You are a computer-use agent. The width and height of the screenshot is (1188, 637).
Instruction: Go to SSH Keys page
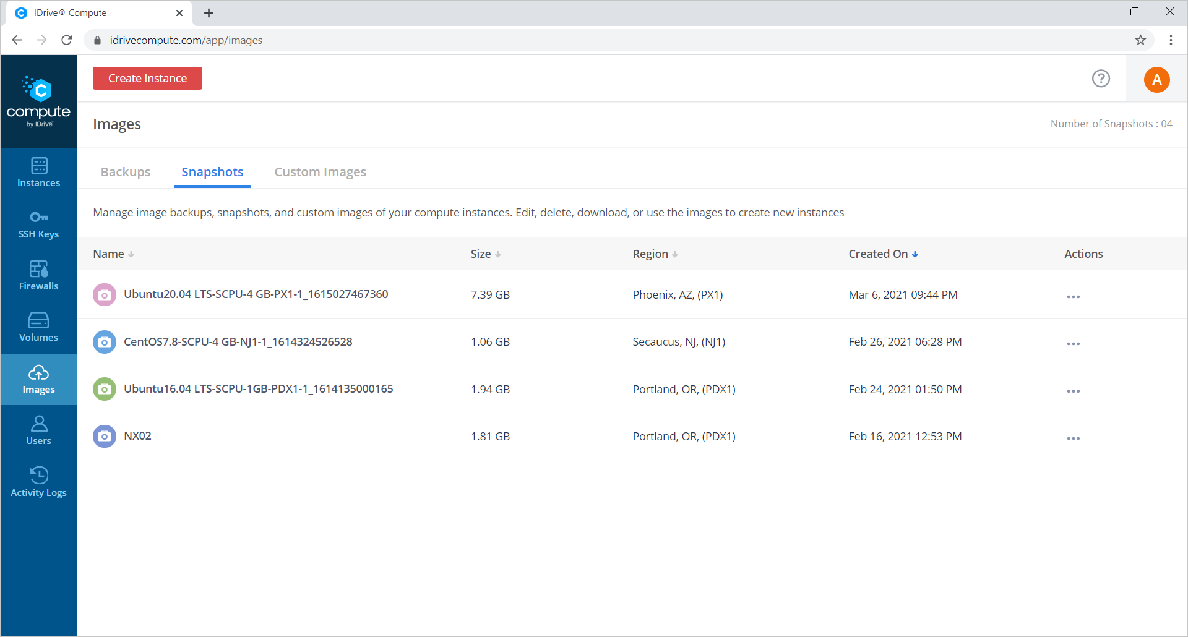(x=38, y=224)
